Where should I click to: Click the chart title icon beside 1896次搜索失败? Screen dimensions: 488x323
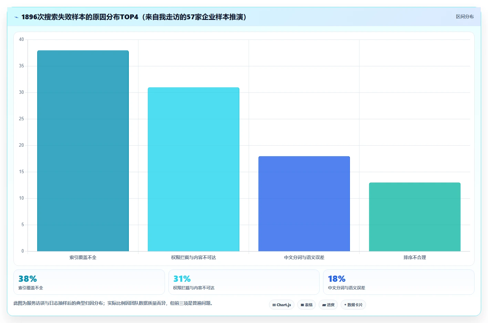point(16,17)
